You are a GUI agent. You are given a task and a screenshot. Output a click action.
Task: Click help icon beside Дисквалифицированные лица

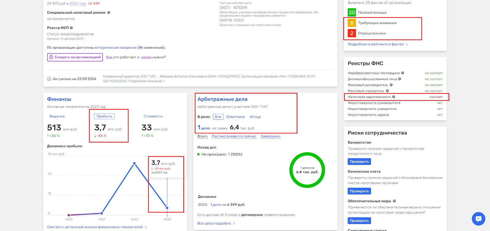[400, 79]
